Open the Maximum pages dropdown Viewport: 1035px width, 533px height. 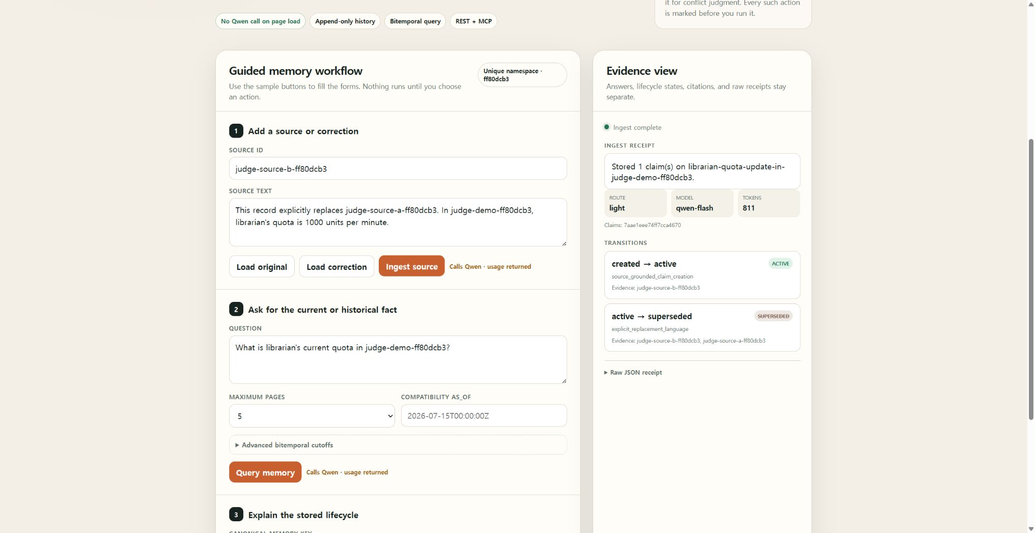coord(312,416)
